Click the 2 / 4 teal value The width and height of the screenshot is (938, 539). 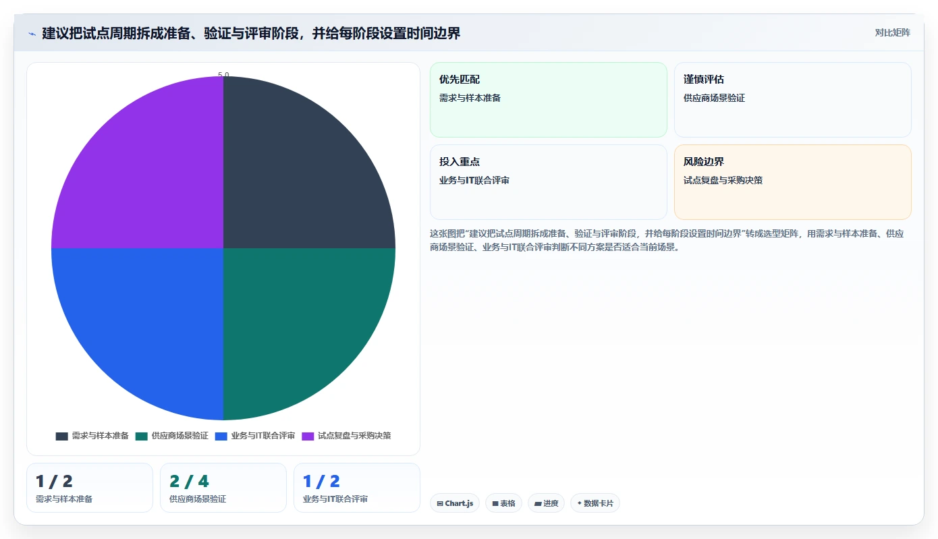(189, 481)
